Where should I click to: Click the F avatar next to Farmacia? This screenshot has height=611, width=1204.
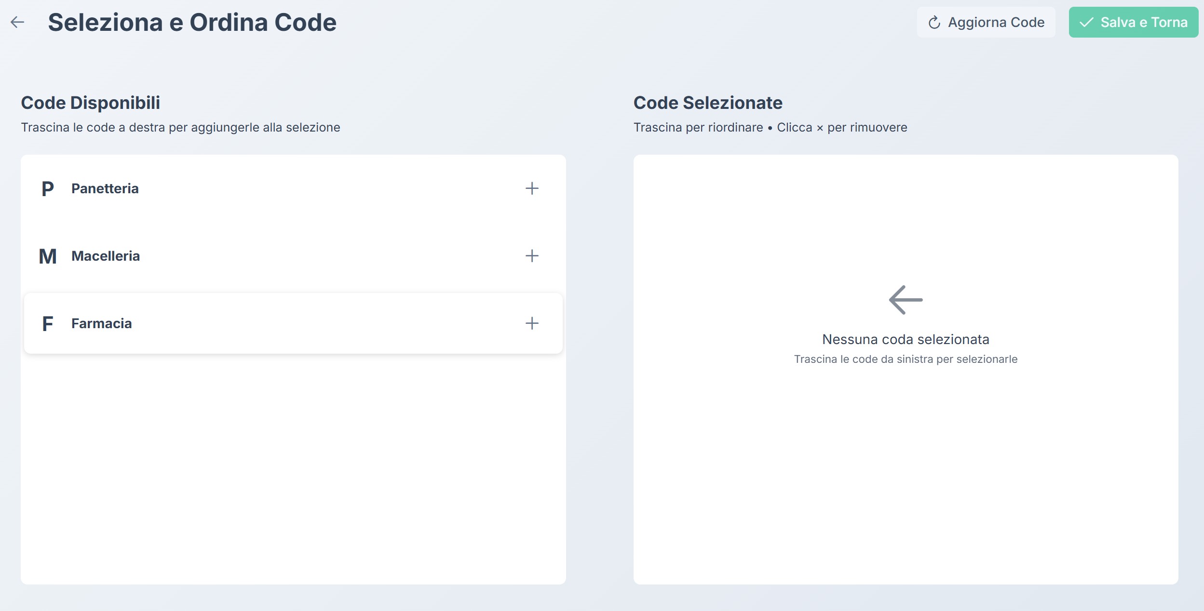pyautogui.click(x=48, y=323)
